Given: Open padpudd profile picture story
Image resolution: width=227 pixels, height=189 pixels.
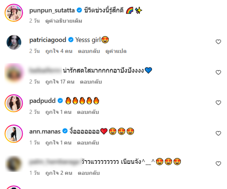Looking at the screenshot, I should pos(14,103).
